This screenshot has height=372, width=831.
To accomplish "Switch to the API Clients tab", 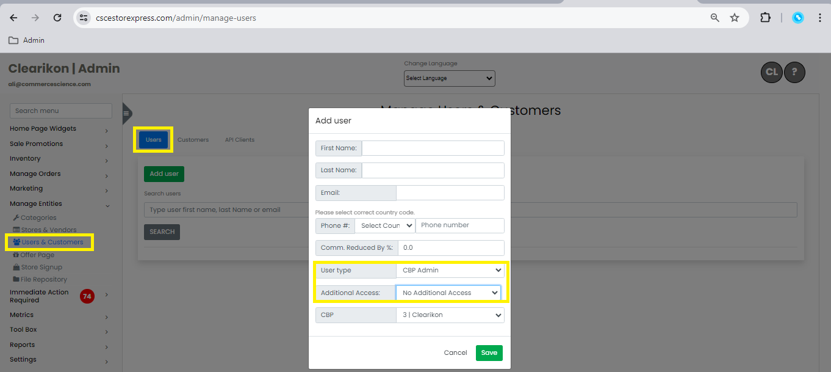I will click(239, 140).
